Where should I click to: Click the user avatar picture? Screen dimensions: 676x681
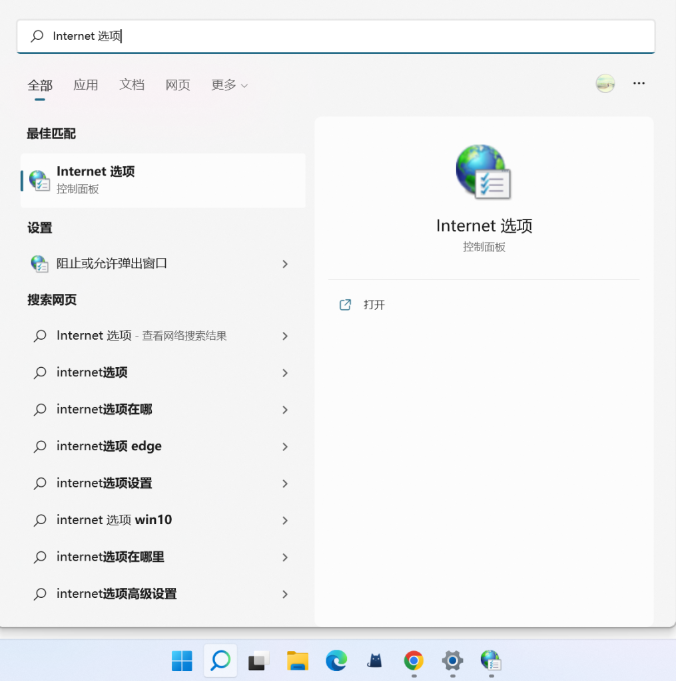pos(605,83)
